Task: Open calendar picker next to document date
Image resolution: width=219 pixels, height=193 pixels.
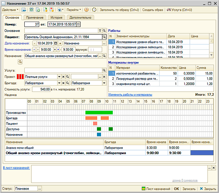Action: point(78,24)
